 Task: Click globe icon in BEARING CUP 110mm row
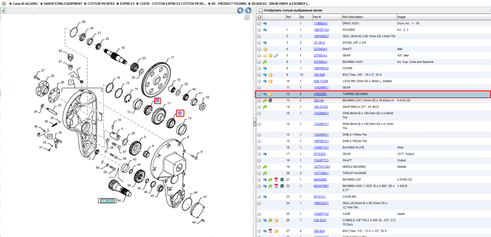pyautogui.click(x=270, y=101)
